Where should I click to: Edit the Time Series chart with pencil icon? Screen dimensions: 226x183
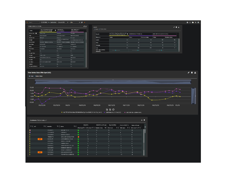tap(189, 73)
